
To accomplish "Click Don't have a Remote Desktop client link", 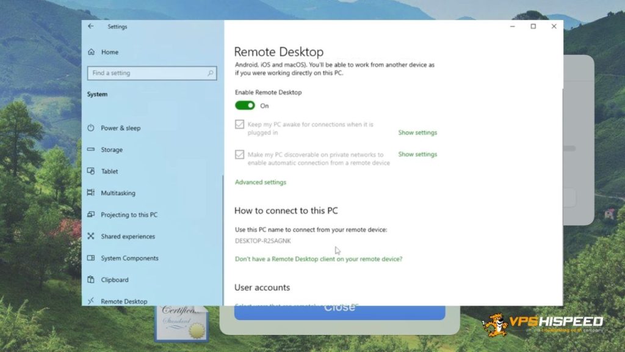I will click(x=319, y=259).
